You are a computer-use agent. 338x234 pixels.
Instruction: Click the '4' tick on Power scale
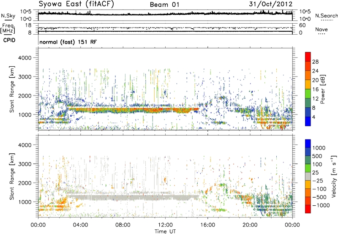coord(313,117)
